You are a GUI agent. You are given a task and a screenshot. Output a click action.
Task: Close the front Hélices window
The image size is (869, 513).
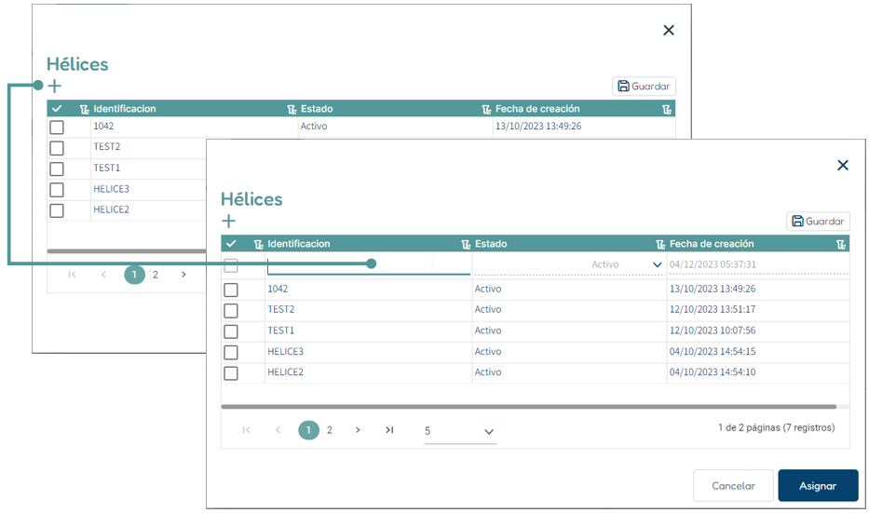[843, 165]
